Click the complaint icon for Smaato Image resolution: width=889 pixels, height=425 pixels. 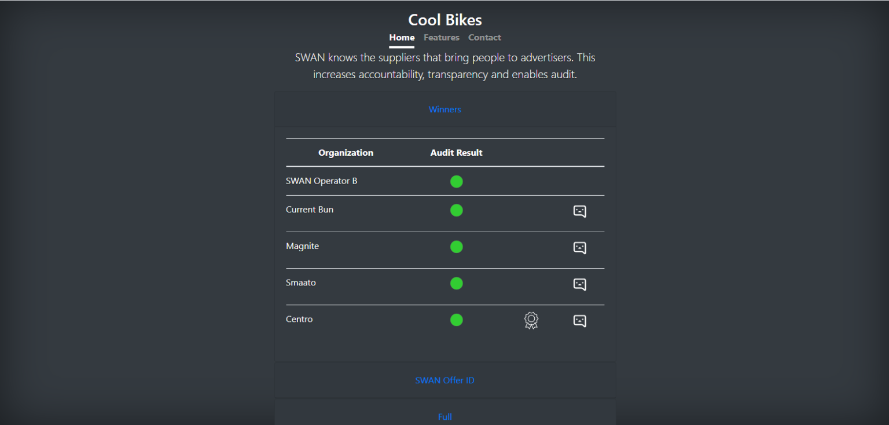(579, 284)
